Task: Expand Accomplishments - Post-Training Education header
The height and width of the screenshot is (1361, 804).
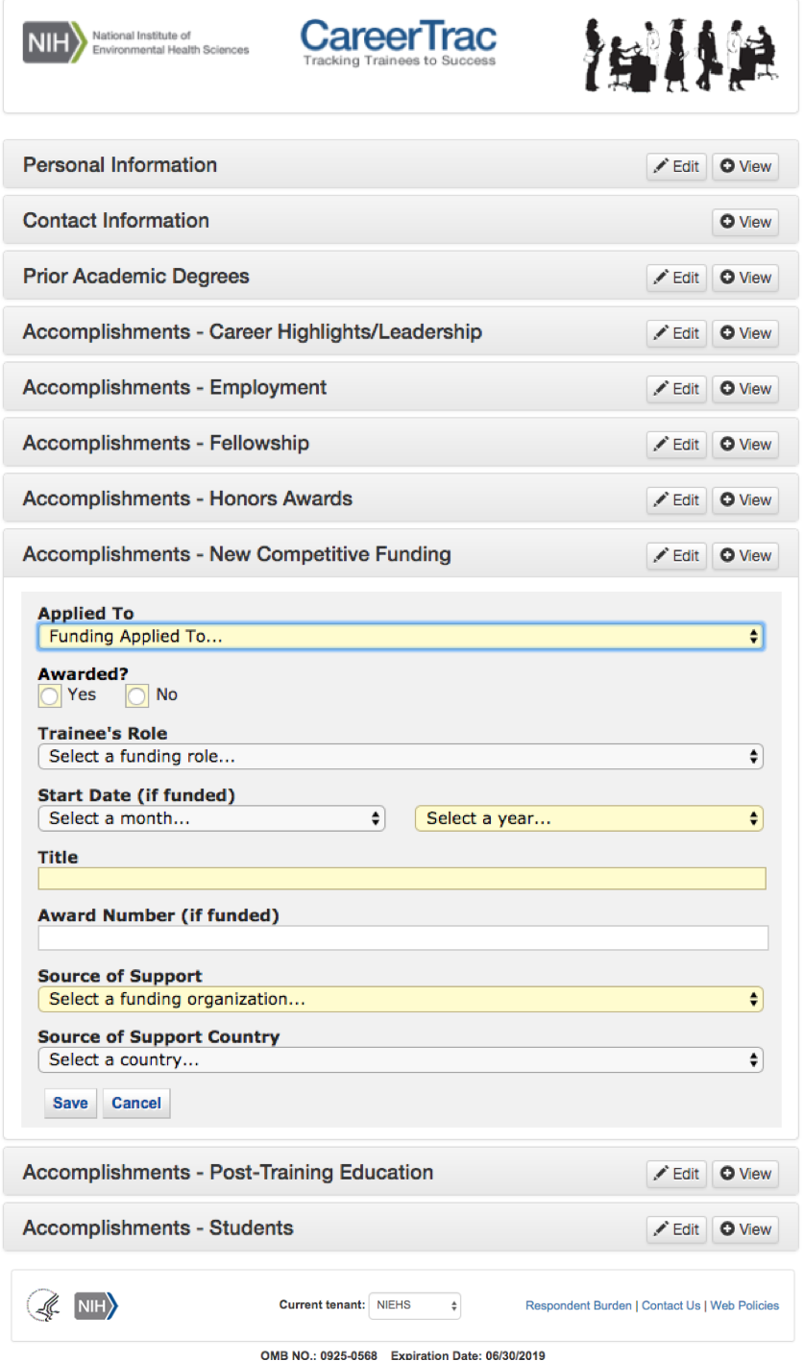Action: click(228, 1173)
